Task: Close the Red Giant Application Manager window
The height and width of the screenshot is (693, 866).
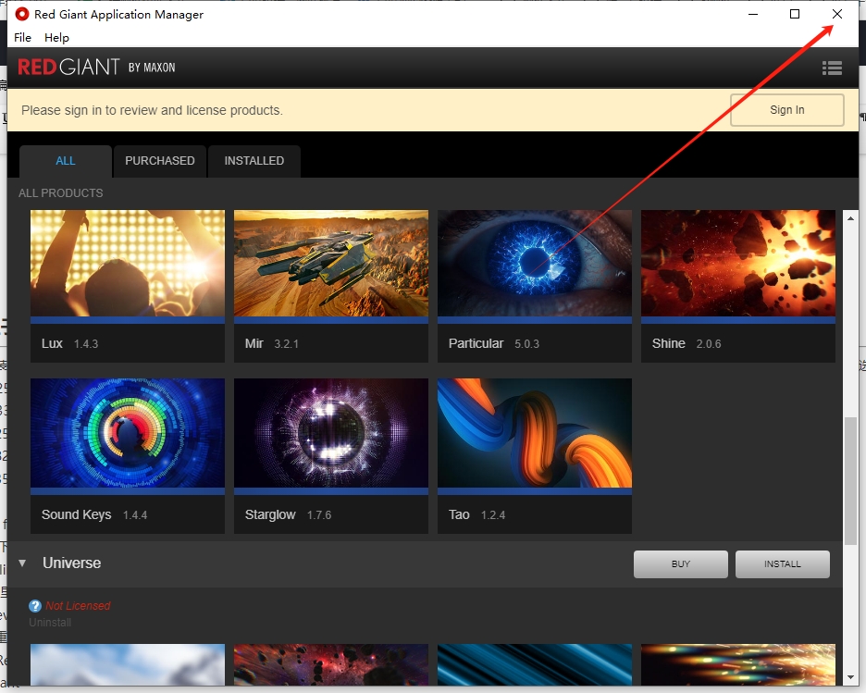Action: point(837,14)
